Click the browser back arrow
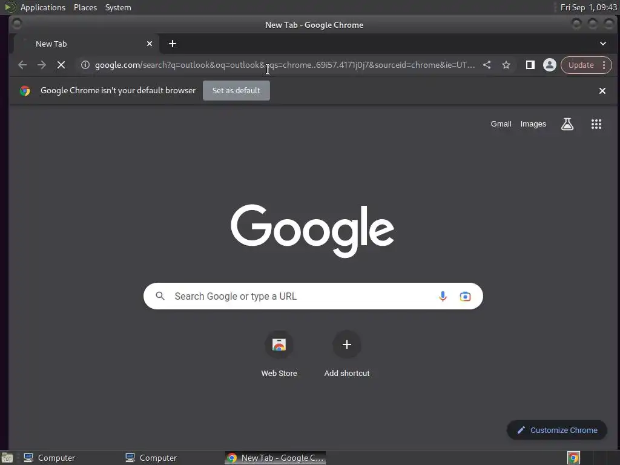 point(22,65)
